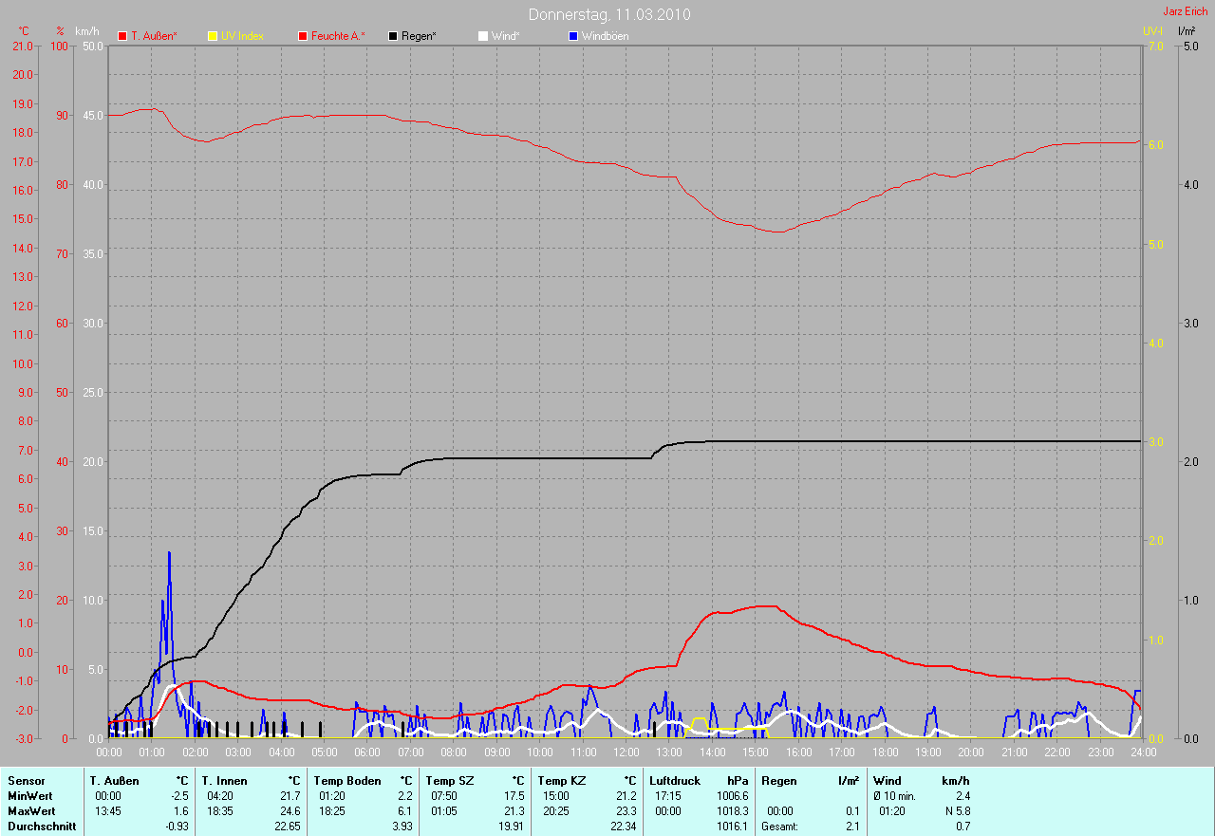The width and height of the screenshot is (1215, 836).
Task: Click the blue Windböen legend swatch
Action: click(x=572, y=36)
